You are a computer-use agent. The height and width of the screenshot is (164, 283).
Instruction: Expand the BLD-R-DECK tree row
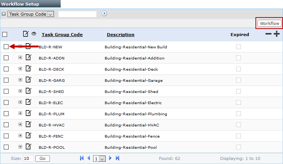point(20,69)
